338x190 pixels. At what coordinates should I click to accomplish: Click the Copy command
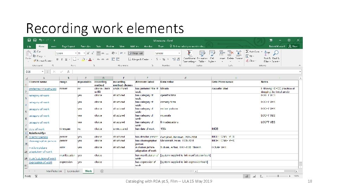(38, 56)
